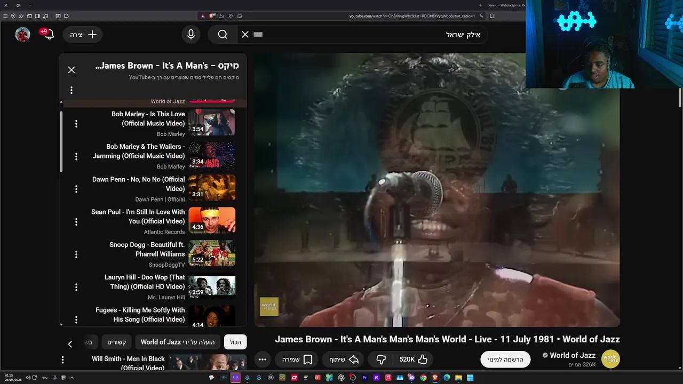Open the notifications bell
This screenshot has height=384, width=683.
click(x=48, y=34)
